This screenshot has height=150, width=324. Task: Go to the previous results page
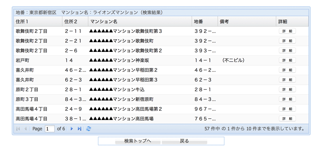tap(26, 129)
